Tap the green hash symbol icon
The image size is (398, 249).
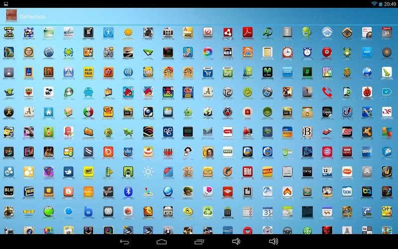click(x=307, y=72)
